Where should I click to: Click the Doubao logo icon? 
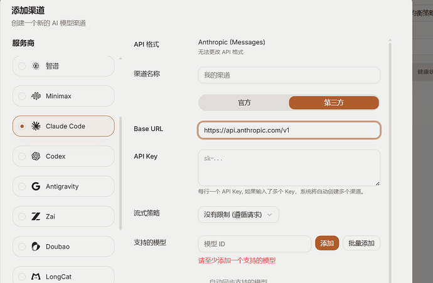[x=36, y=246]
